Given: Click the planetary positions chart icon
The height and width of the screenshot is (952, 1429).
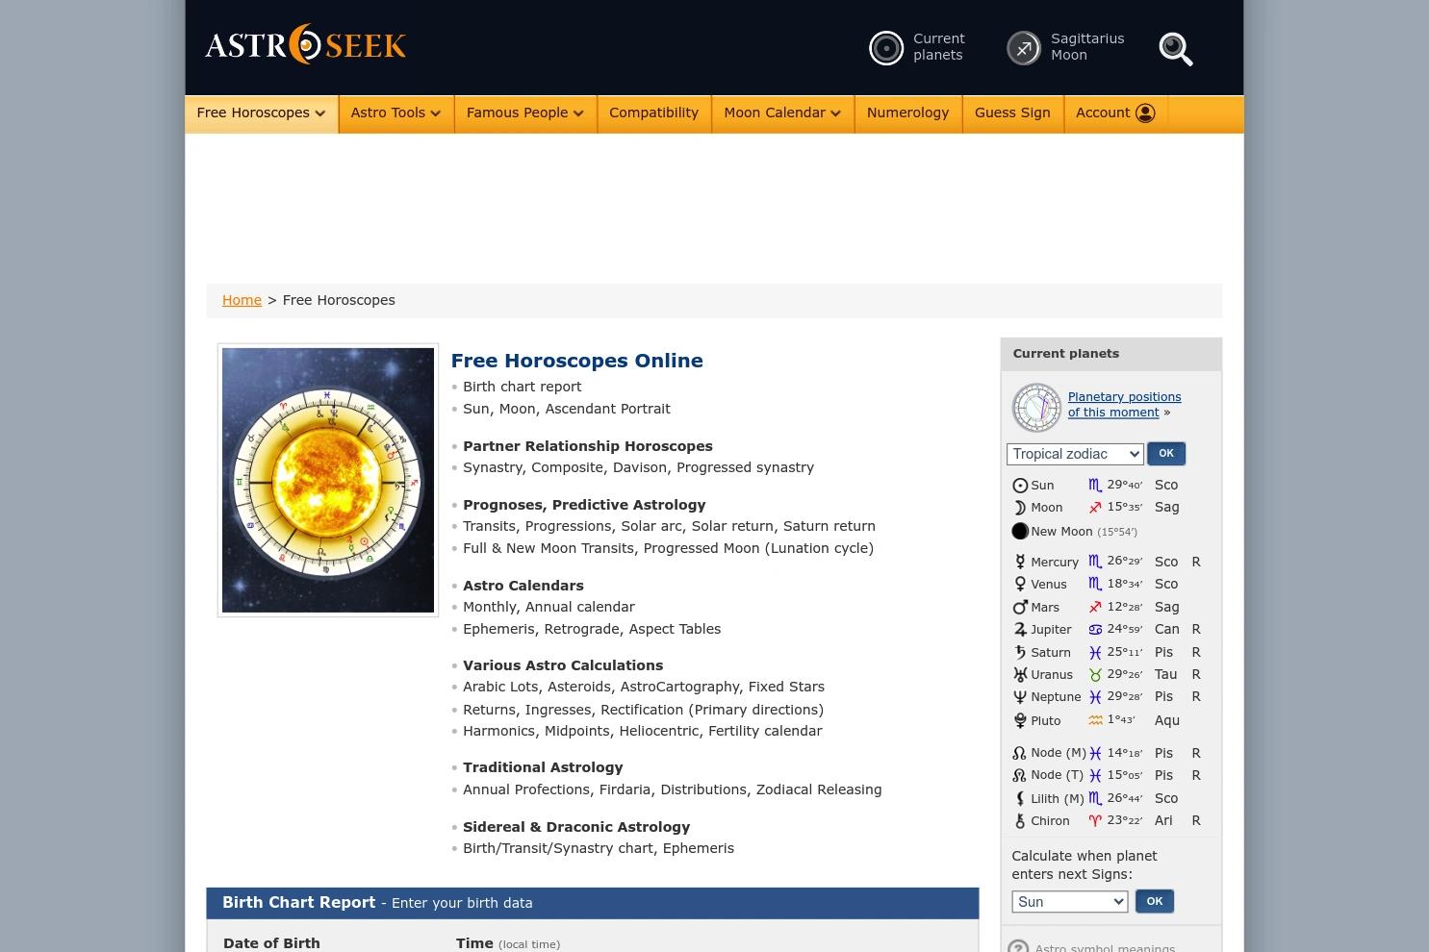Looking at the screenshot, I should [x=1036, y=408].
